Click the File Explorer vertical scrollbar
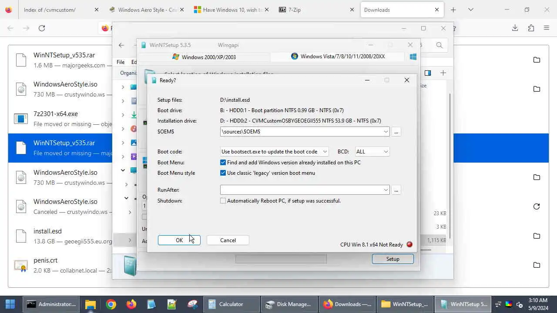Viewport: 557px width, 313px height. tap(450, 165)
